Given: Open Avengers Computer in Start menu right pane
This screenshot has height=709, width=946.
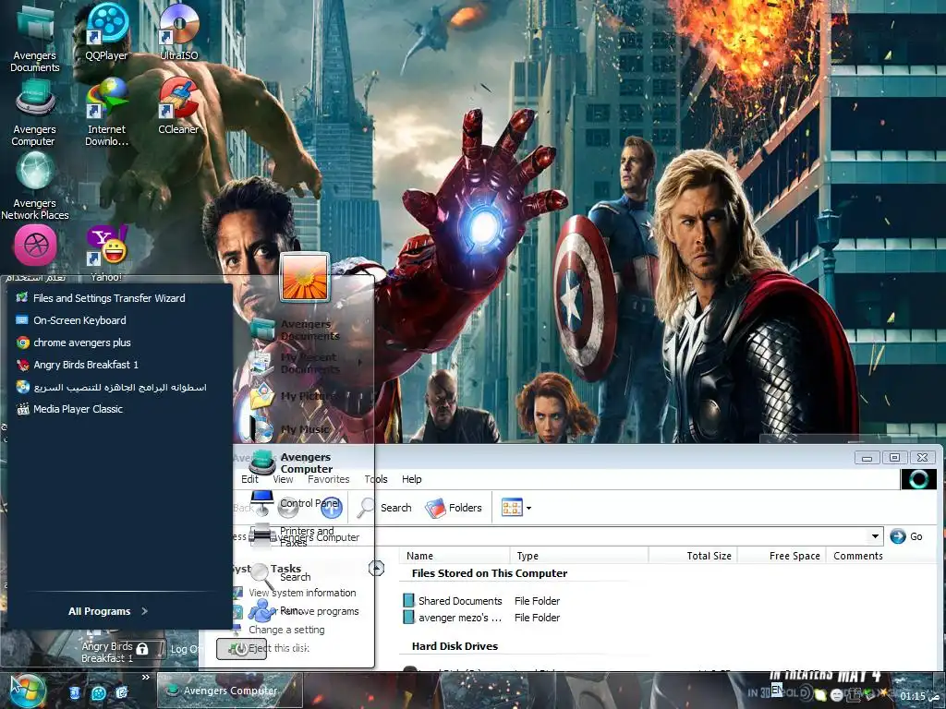Looking at the screenshot, I should tap(292, 463).
